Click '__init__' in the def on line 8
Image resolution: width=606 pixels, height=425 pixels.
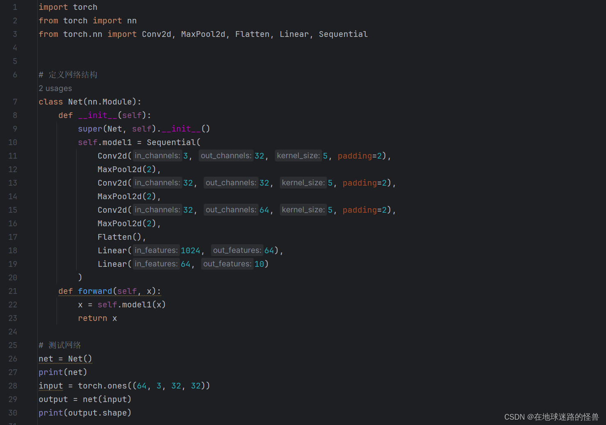pyautogui.click(x=98, y=115)
